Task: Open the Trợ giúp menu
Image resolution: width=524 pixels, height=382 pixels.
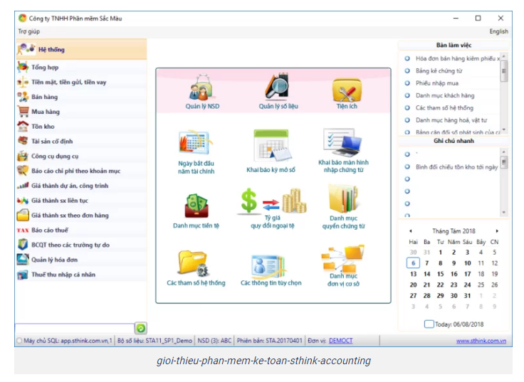Action: [x=28, y=31]
